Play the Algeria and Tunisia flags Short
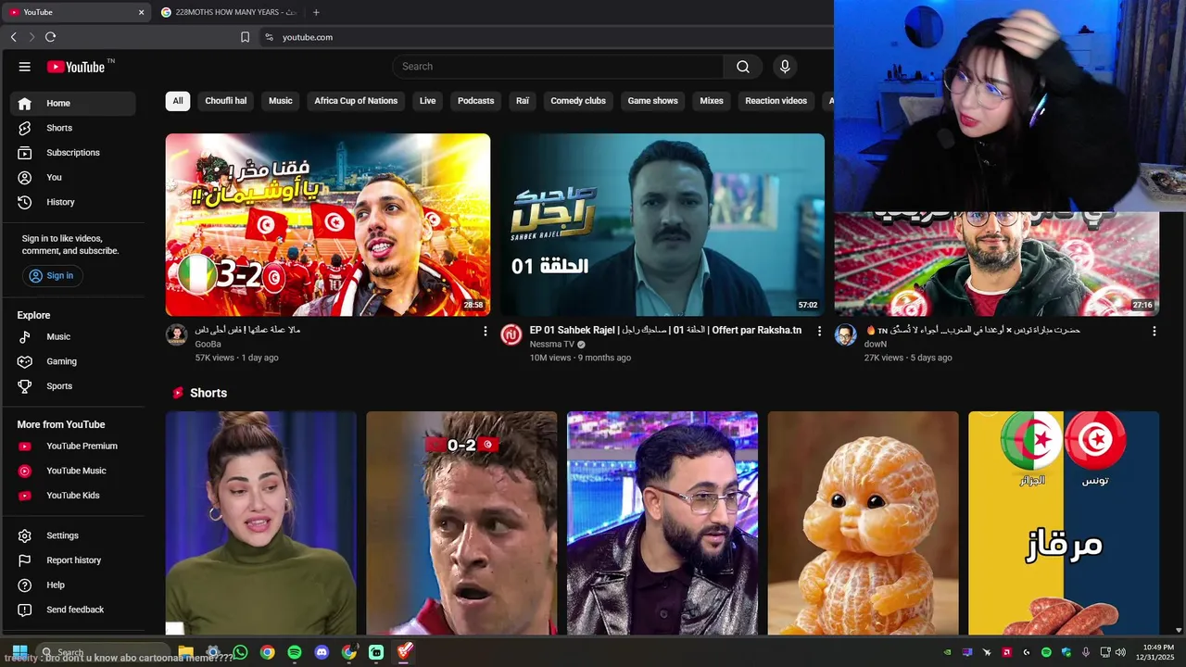Screen dimensions: 1186x667 tap(1064, 523)
